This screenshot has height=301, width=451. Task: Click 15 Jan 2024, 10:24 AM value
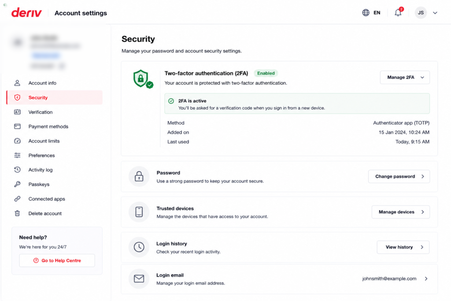tap(404, 132)
